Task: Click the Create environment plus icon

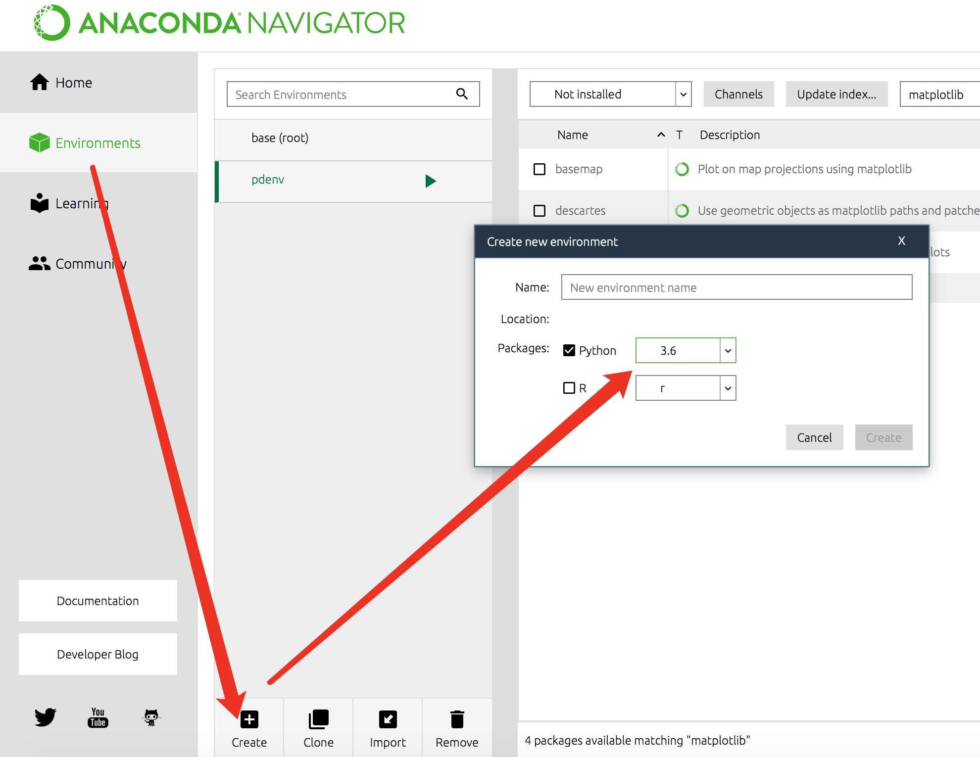Action: [x=249, y=719]
